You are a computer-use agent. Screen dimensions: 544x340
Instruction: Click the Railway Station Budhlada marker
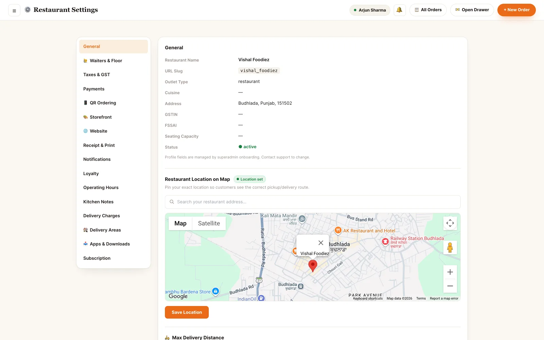385,241
